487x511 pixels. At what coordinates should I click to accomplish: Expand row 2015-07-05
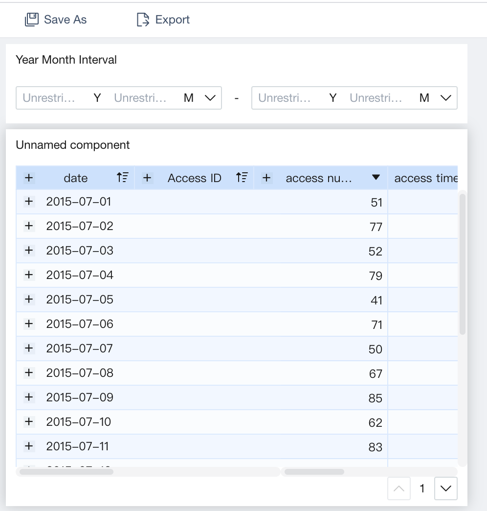(x=29, y=300)
